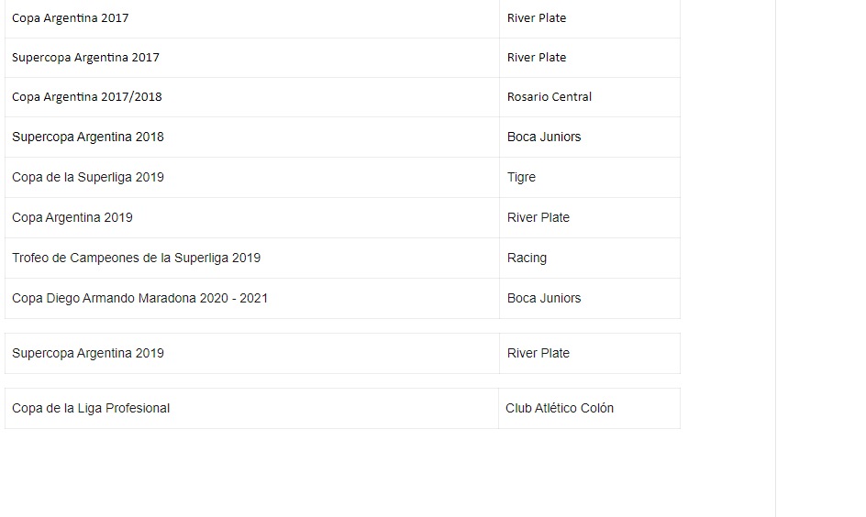The width and height of the screenshot is (866, 517).
Task: Select the Supercopa Argentina 2018 cell
Action: pyautogui.click(x=252, y=137)
